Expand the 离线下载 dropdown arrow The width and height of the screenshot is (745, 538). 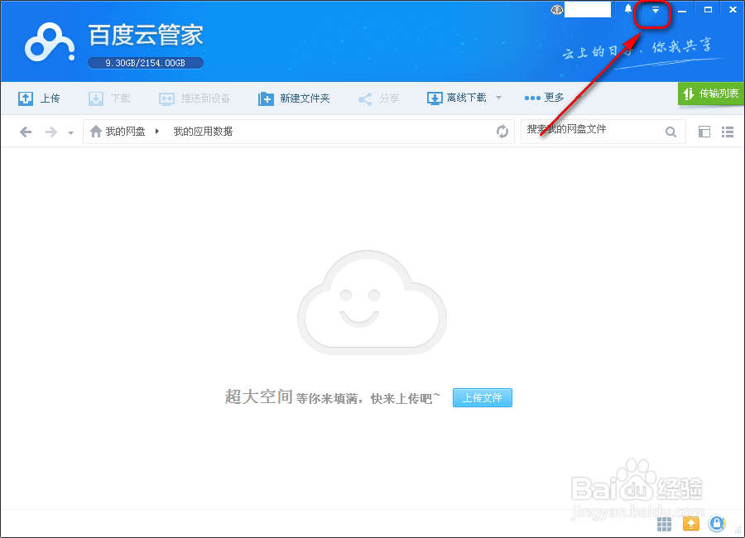pyautogui.click(x=497, y=98)
